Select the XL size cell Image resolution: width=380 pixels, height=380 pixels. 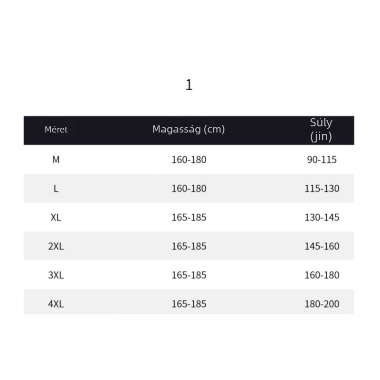(x=56, y=218)
